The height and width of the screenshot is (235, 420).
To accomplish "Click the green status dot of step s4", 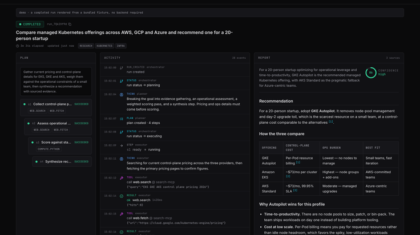I will click(37, 161).
